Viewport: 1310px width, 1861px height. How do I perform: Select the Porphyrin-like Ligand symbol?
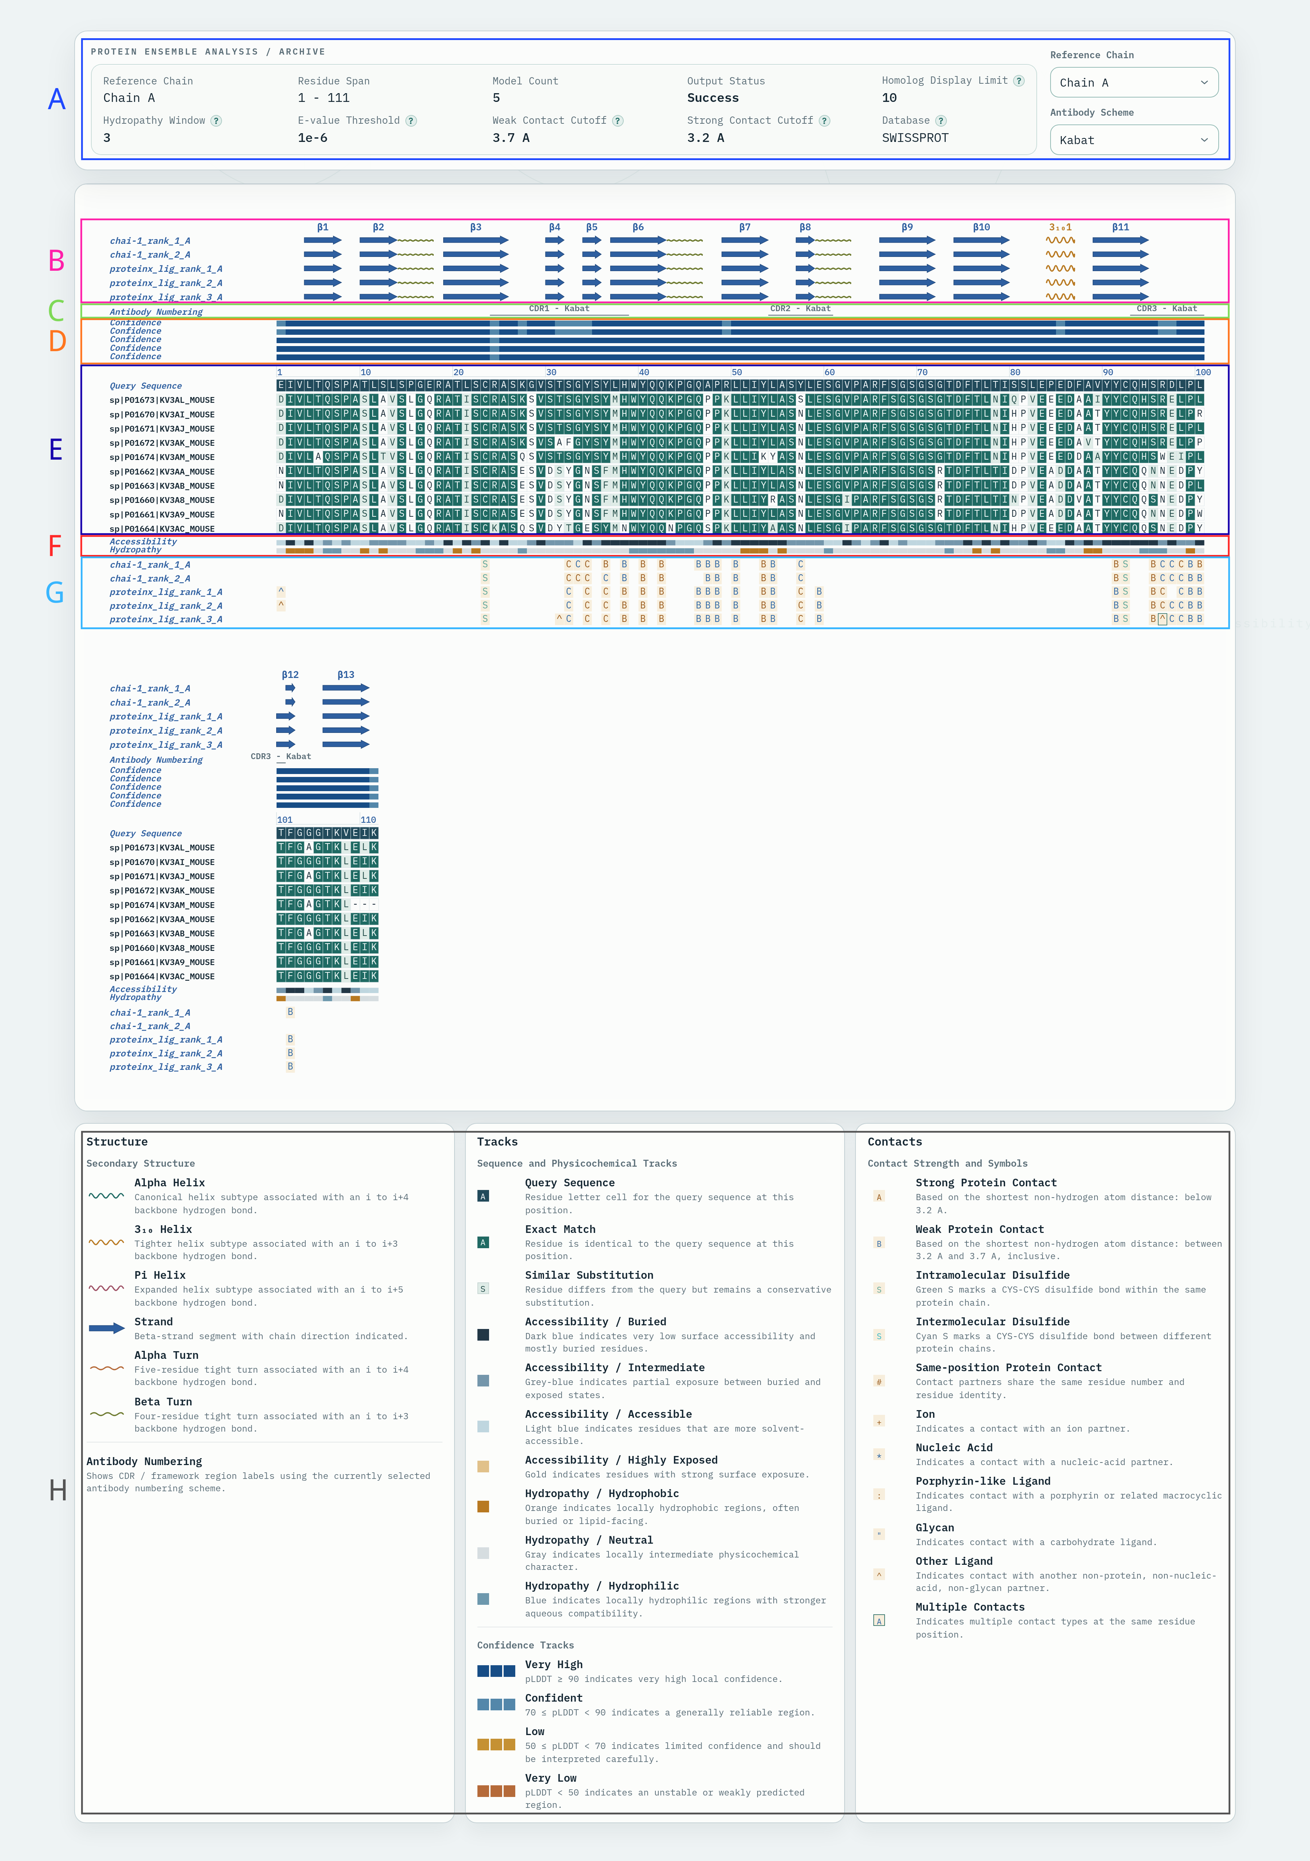[879, 1495]
